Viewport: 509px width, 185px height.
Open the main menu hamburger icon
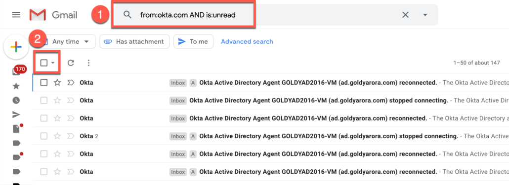[x=16, y=15]
